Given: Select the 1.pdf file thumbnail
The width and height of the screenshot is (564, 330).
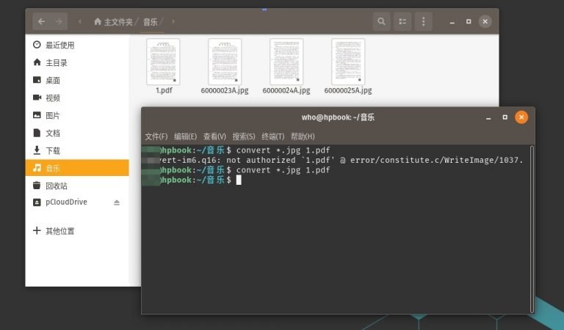Looking at the screenshot, I should coord(163,62).
